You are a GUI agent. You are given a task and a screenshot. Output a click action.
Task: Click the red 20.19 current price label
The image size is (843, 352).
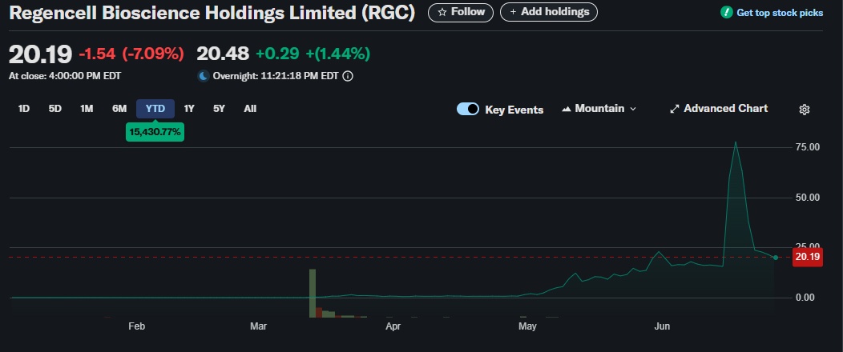[808, 257]
